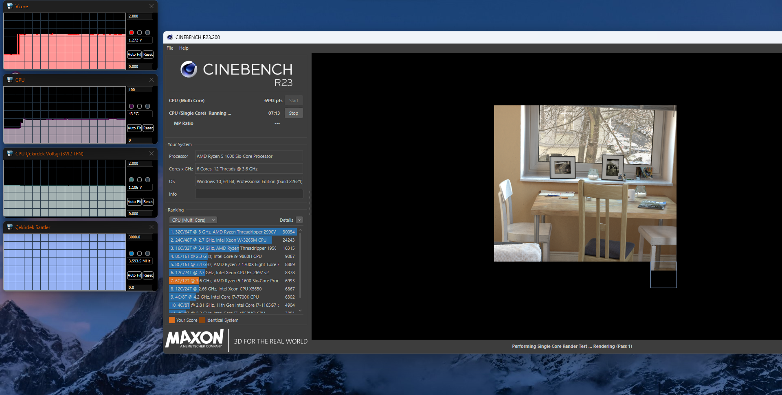Pick the gray grid color in Voltajı window
This screenshot has width=782, height=395.
(x=148, y=180)
